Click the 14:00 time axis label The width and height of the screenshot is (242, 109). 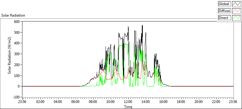click(x=146, y=102)
